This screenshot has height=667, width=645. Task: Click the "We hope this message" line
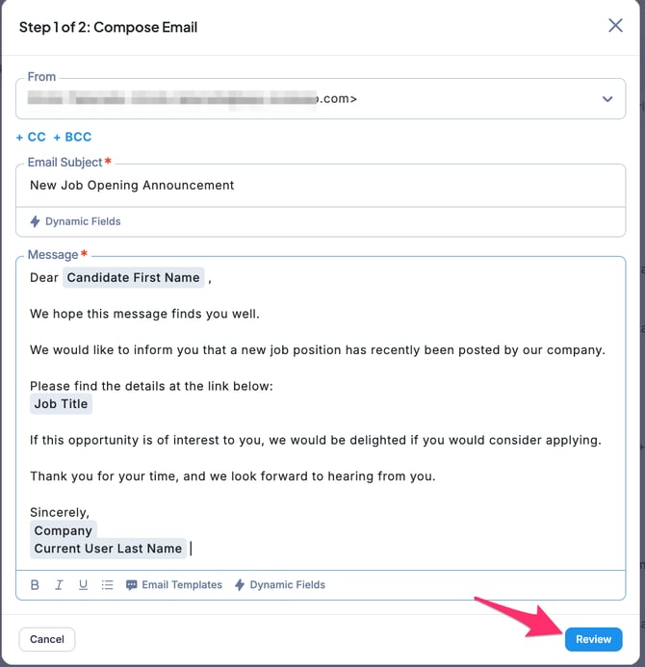point(145,314)
